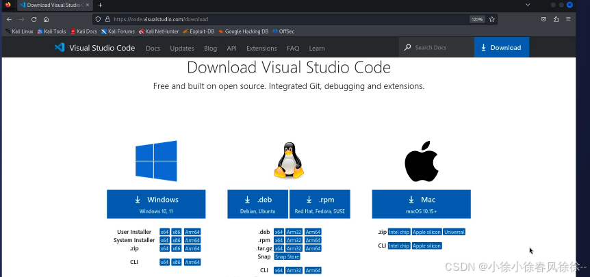Click the Snap Store link
This screenshot has width=590, height=277.
click(x=287, y=256)
